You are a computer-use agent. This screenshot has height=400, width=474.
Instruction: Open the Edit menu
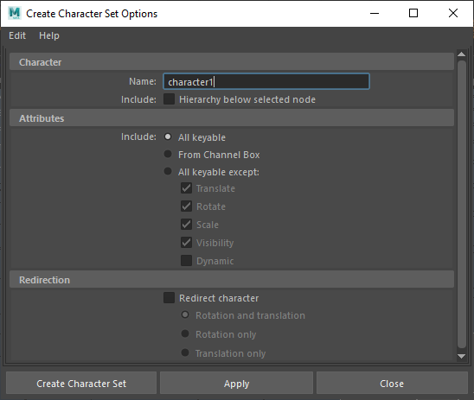pos(17,35)
